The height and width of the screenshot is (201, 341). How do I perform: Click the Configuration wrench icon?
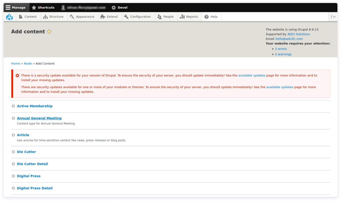point(126,17)
